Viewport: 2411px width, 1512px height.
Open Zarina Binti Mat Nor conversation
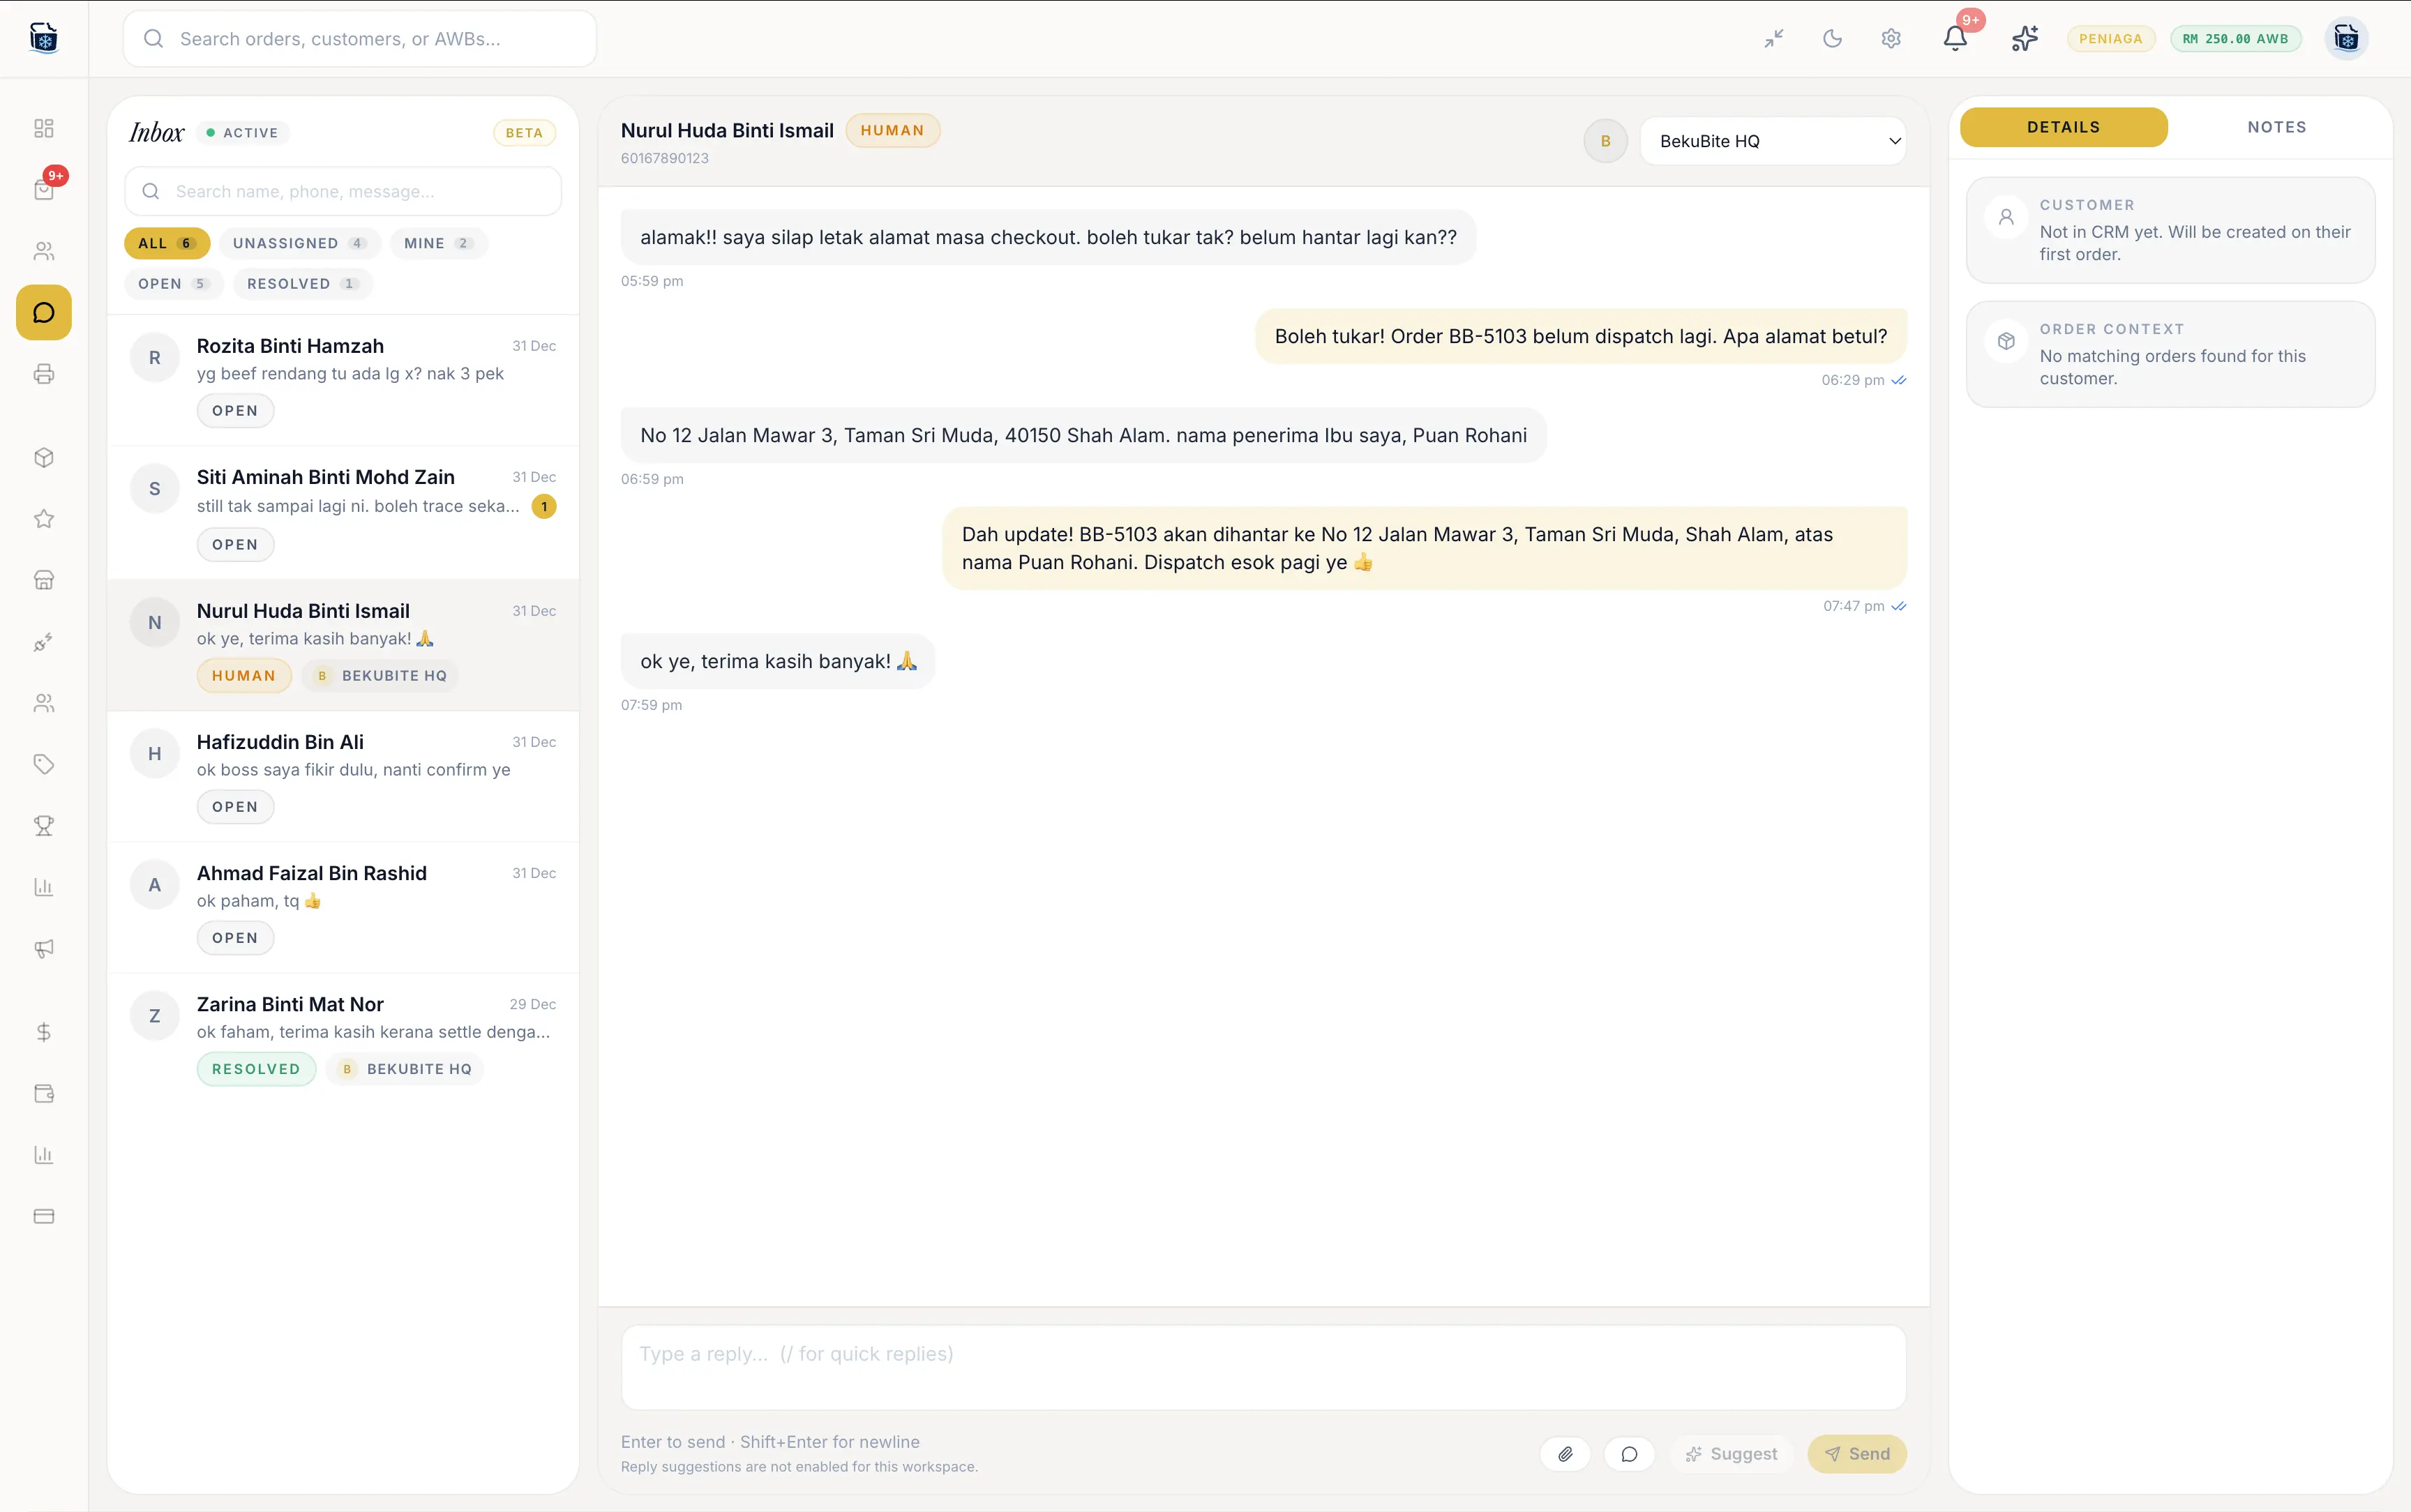pos(343,1039)
